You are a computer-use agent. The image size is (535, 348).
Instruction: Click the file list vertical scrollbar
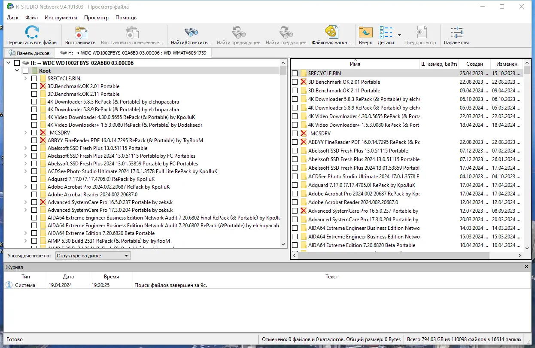527,156
